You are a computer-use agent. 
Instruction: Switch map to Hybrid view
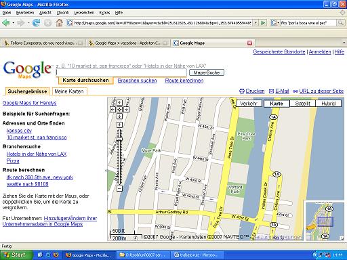click(x=329, y=104)
